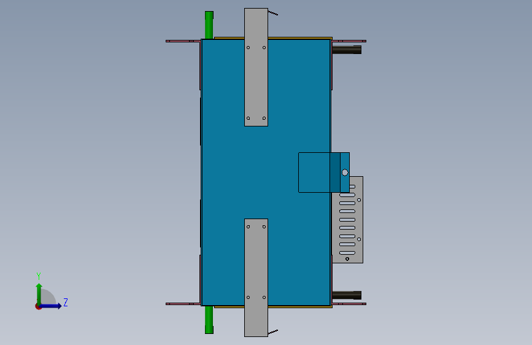Click the Y label of the coordinate triad
Image resolution: width=532 pixels, height=345 pixels.
coord(39,276)
